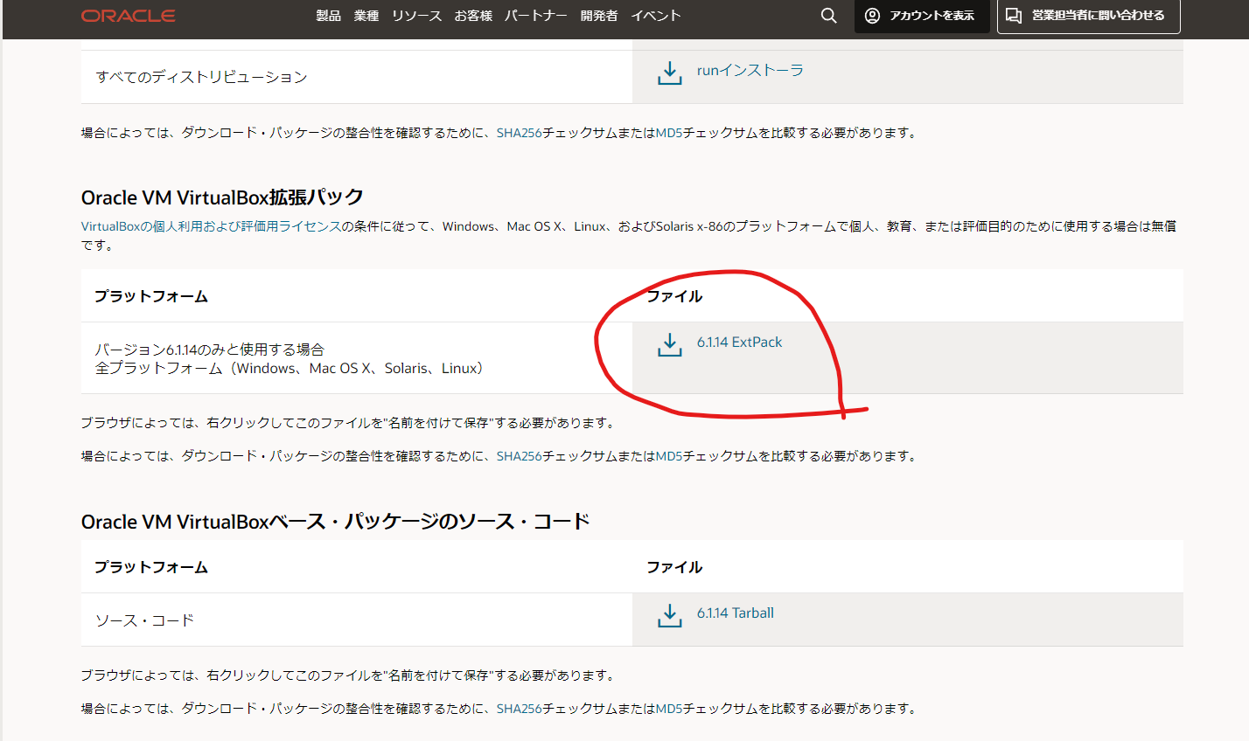Open the お客様 menu
The height and width of the screenshot is (741, 1249).
473,16
